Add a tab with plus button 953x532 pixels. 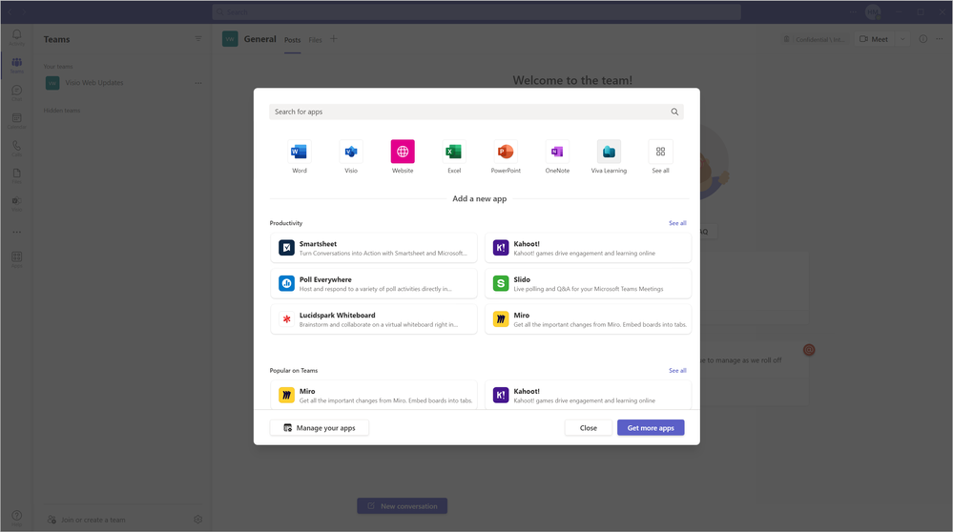point(333,39)
